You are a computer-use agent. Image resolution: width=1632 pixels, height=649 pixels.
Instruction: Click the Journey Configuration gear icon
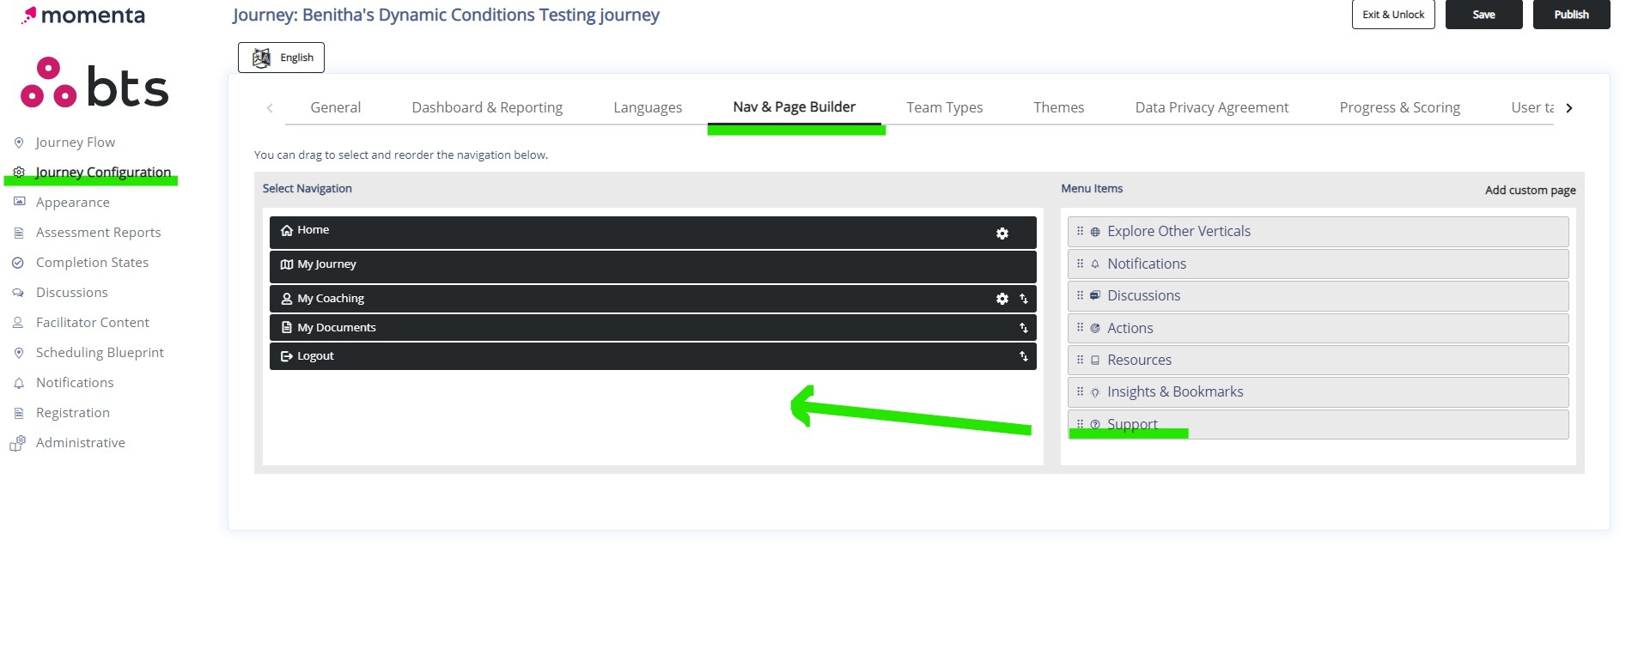[19, 172]
